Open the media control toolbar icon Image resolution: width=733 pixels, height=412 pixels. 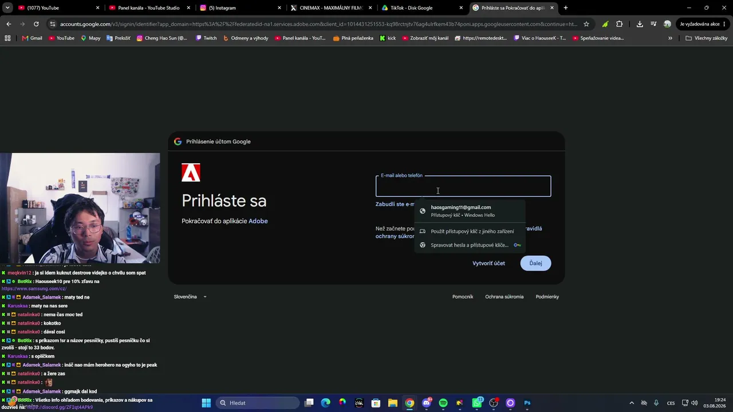pyautogui.click(x=653, y=24)
